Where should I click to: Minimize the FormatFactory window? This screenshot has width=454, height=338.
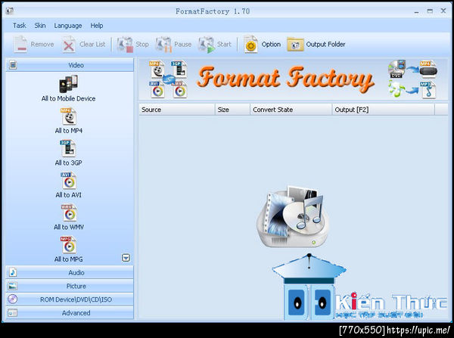(x=417, y=11)
